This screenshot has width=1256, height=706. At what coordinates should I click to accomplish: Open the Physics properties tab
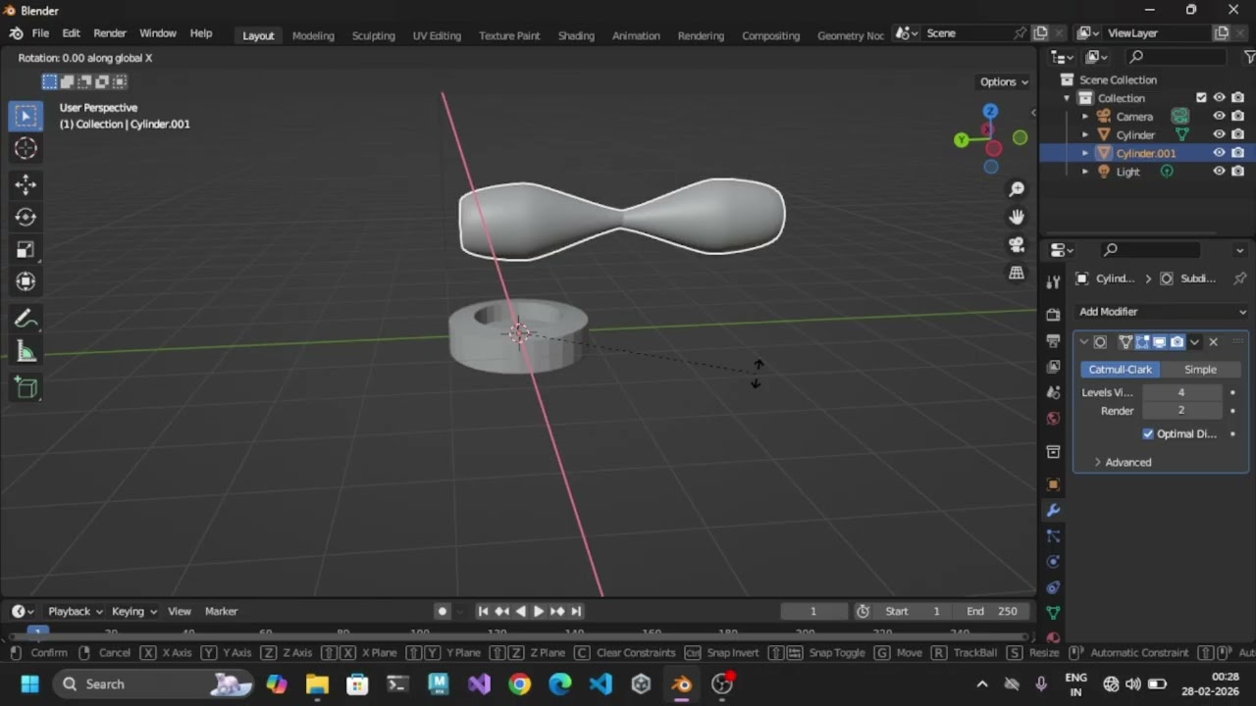pos(1053,562)
